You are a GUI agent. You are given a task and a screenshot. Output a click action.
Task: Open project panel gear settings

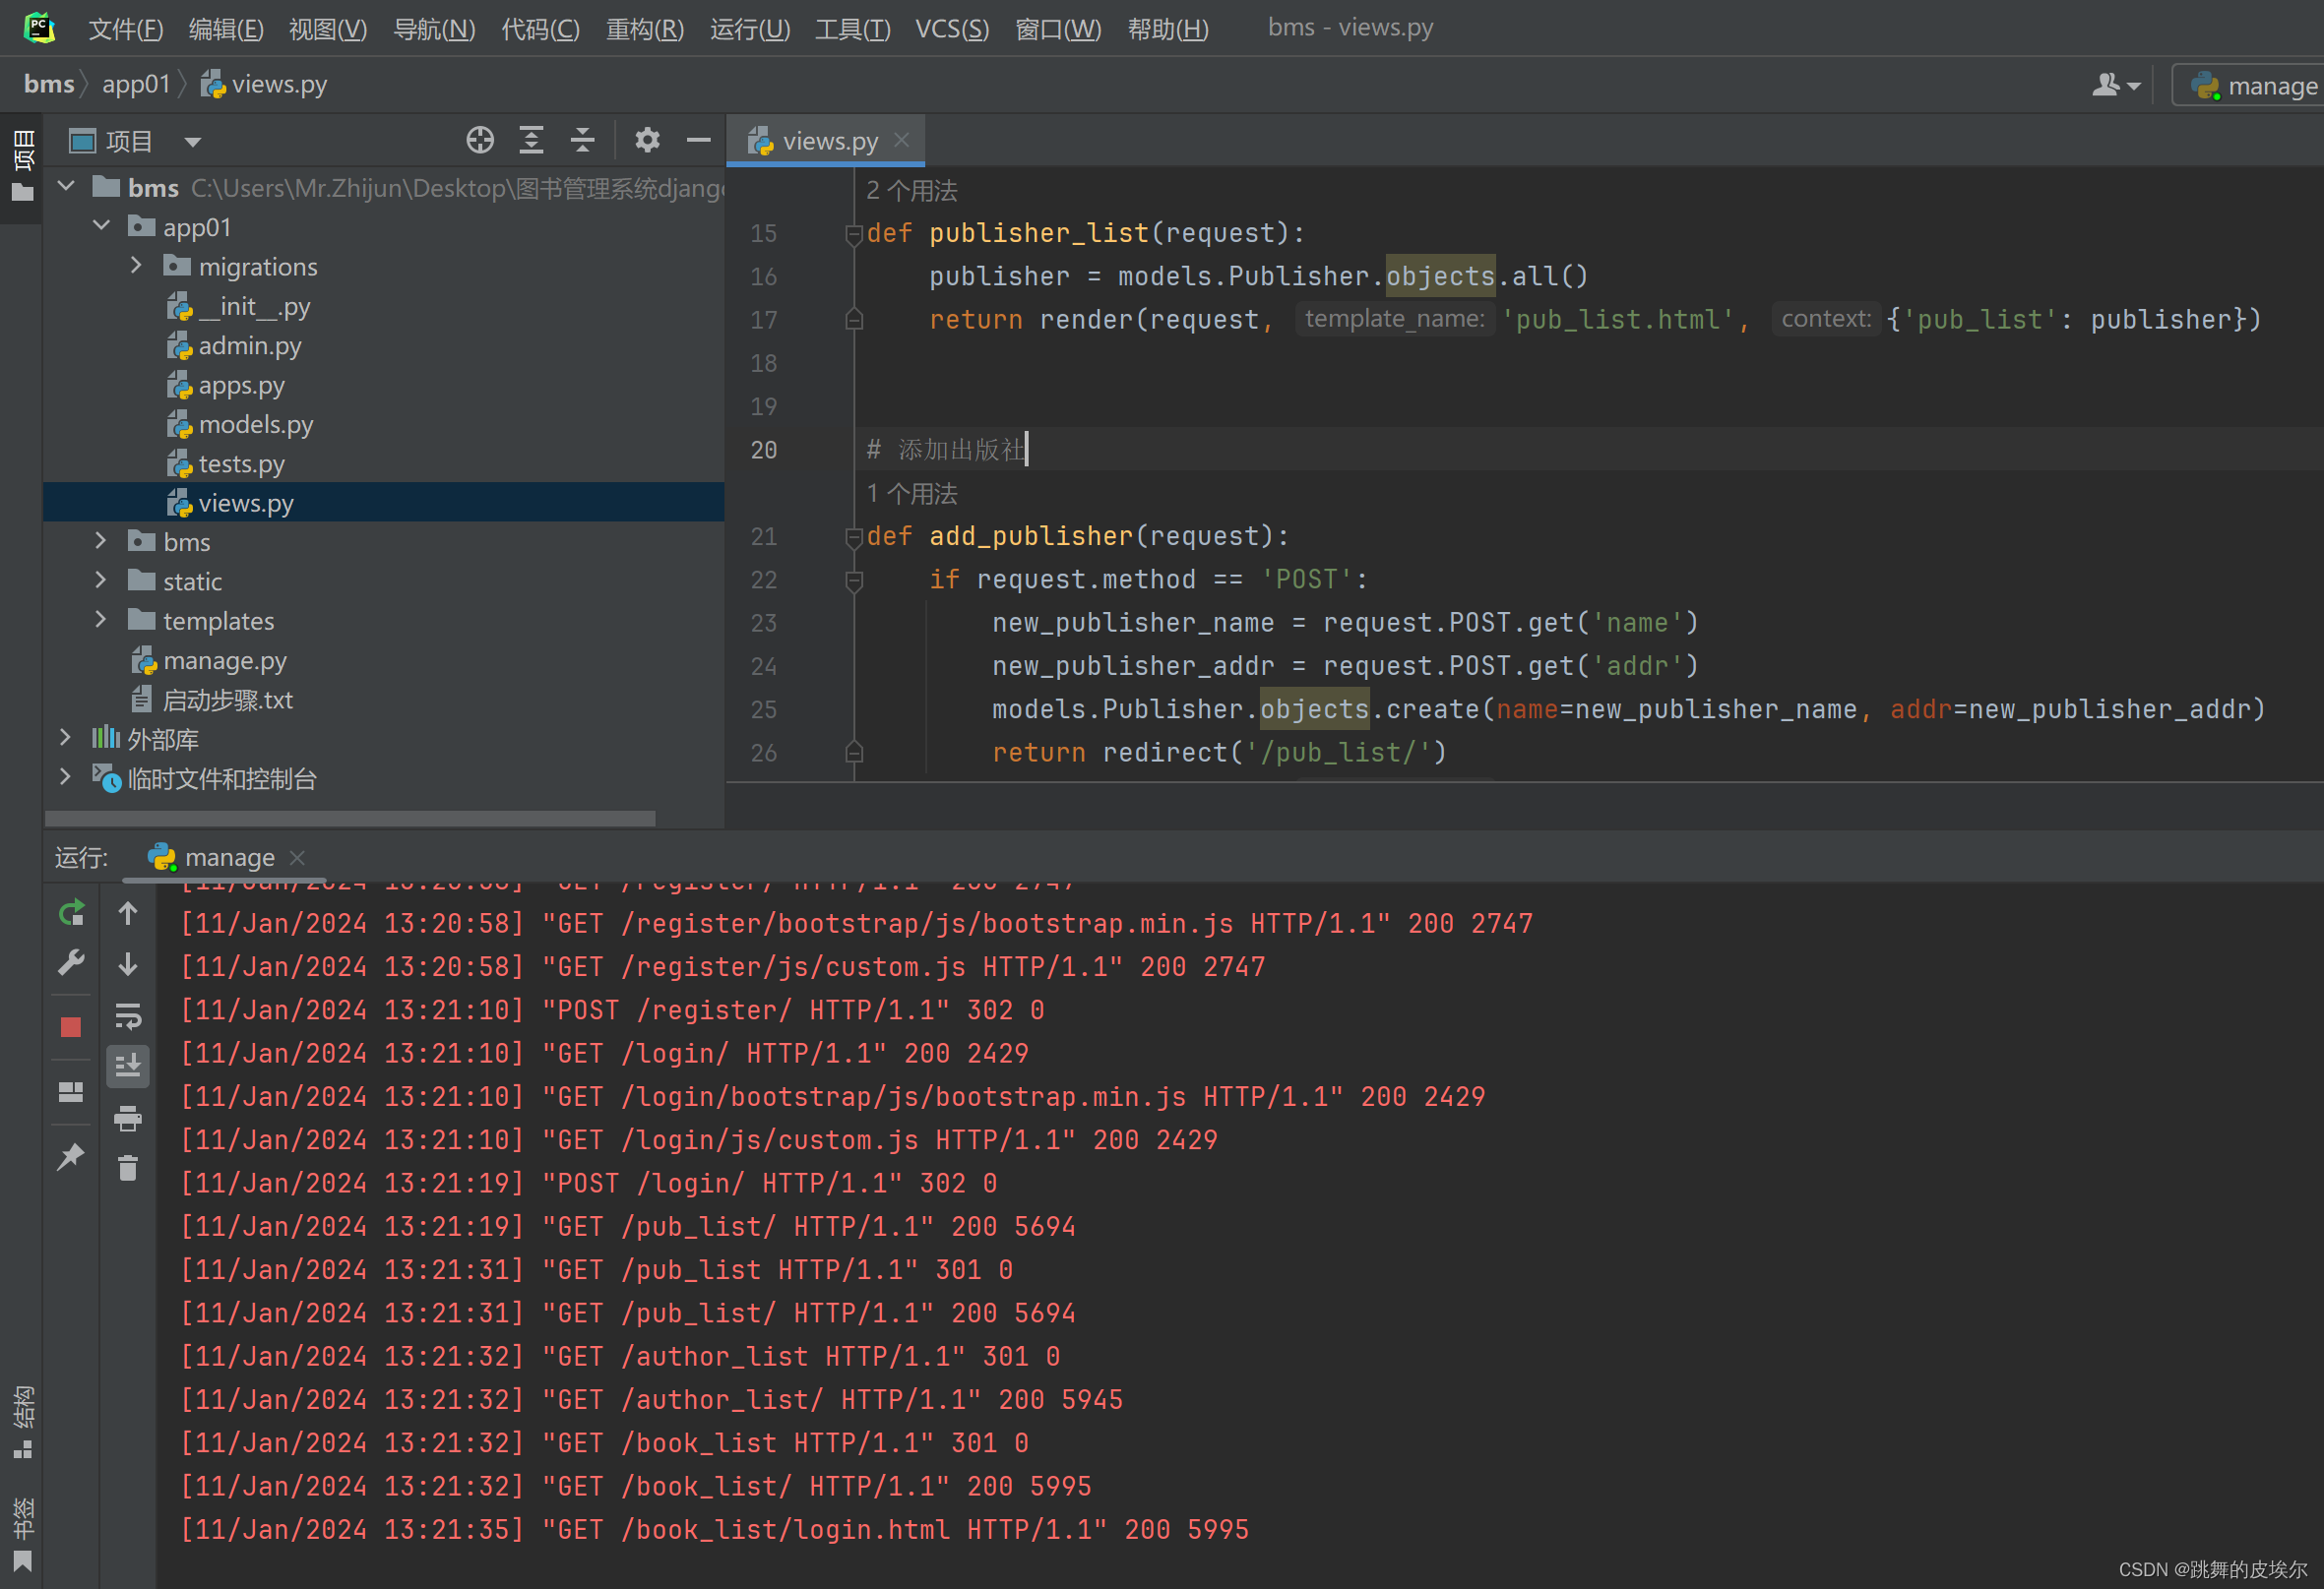click(x=647, y=141)
